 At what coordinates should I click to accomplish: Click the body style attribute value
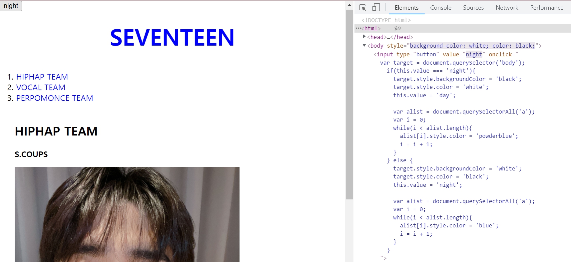472,46
